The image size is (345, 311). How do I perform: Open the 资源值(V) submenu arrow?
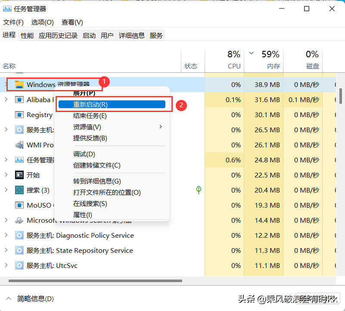tap(161, 127)
